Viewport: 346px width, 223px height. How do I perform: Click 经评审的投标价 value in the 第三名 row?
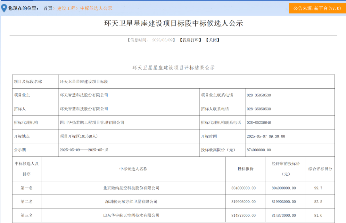(x=284, y=215)
